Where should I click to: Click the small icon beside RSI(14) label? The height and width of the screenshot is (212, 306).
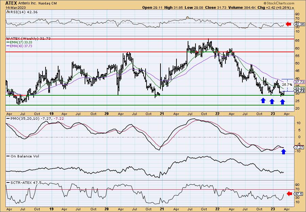pyautogui.click(x=7, y=12)
